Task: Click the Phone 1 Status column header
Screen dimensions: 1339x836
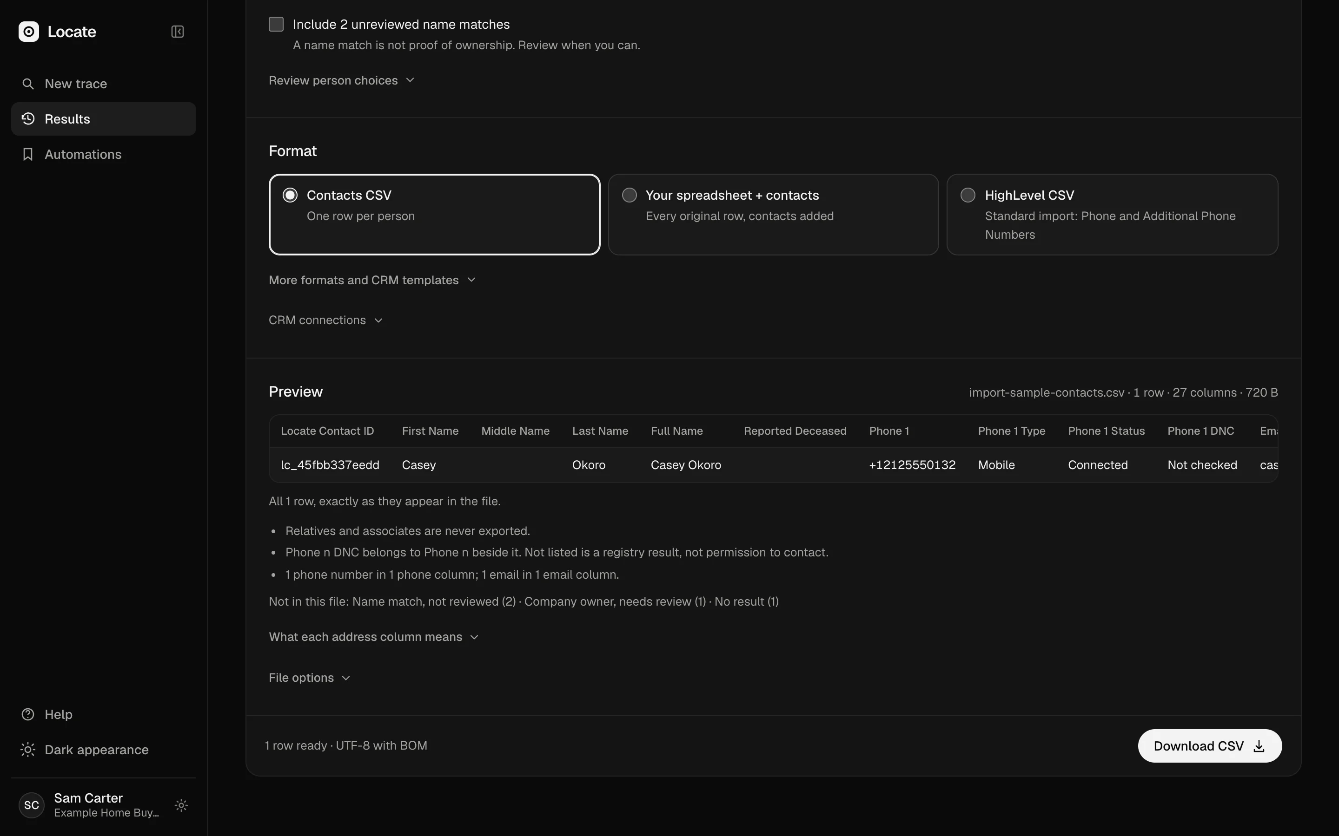Action: point(1106,431)
